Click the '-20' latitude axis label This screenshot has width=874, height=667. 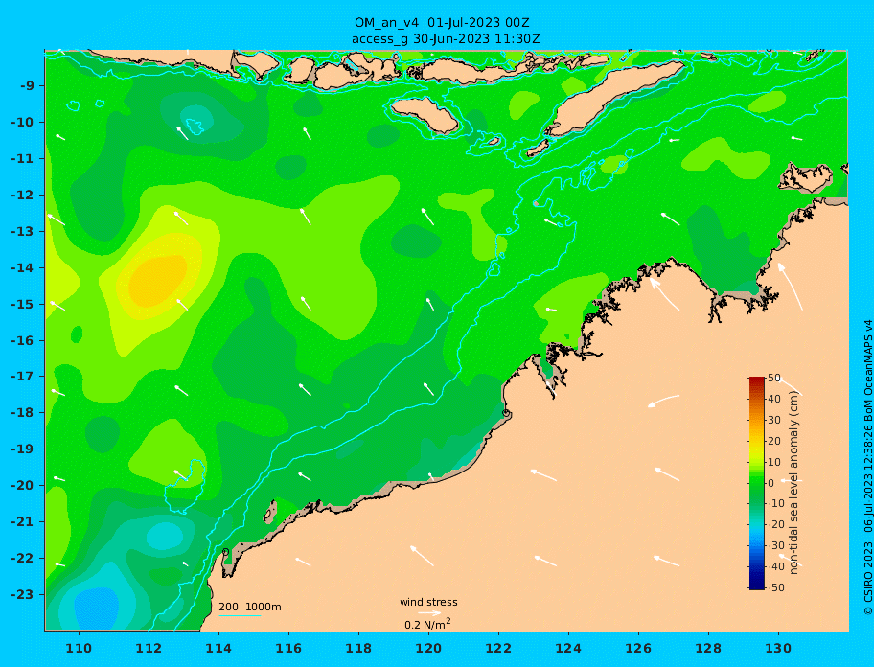pos(22,485)
